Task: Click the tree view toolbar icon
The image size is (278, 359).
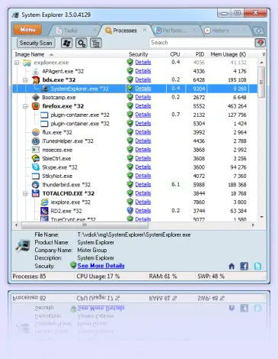Action: click(96, 43)
